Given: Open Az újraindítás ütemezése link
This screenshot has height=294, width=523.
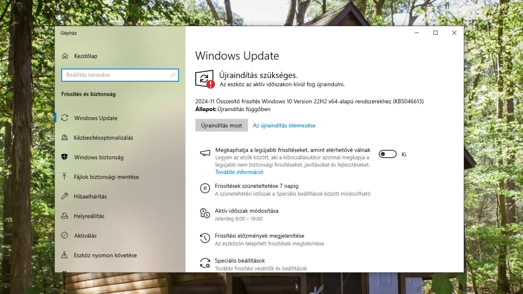Looking at the screenshot, I should click(x=284, y=125).
